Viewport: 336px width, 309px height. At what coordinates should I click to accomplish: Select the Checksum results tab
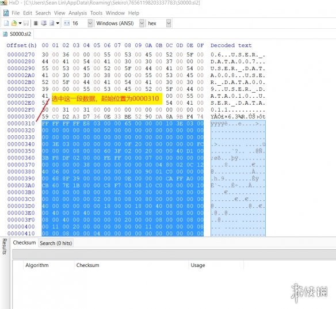pyautogui.click(x=24, y=243)
